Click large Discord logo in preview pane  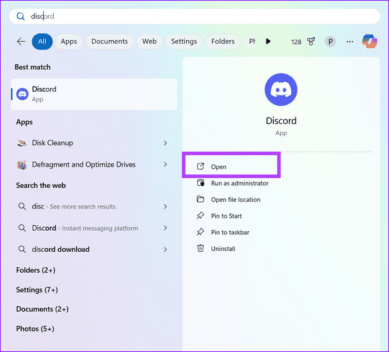coord(281,89)
